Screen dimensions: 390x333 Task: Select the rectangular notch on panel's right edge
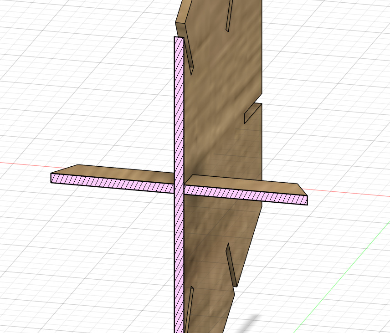[253, 113]
